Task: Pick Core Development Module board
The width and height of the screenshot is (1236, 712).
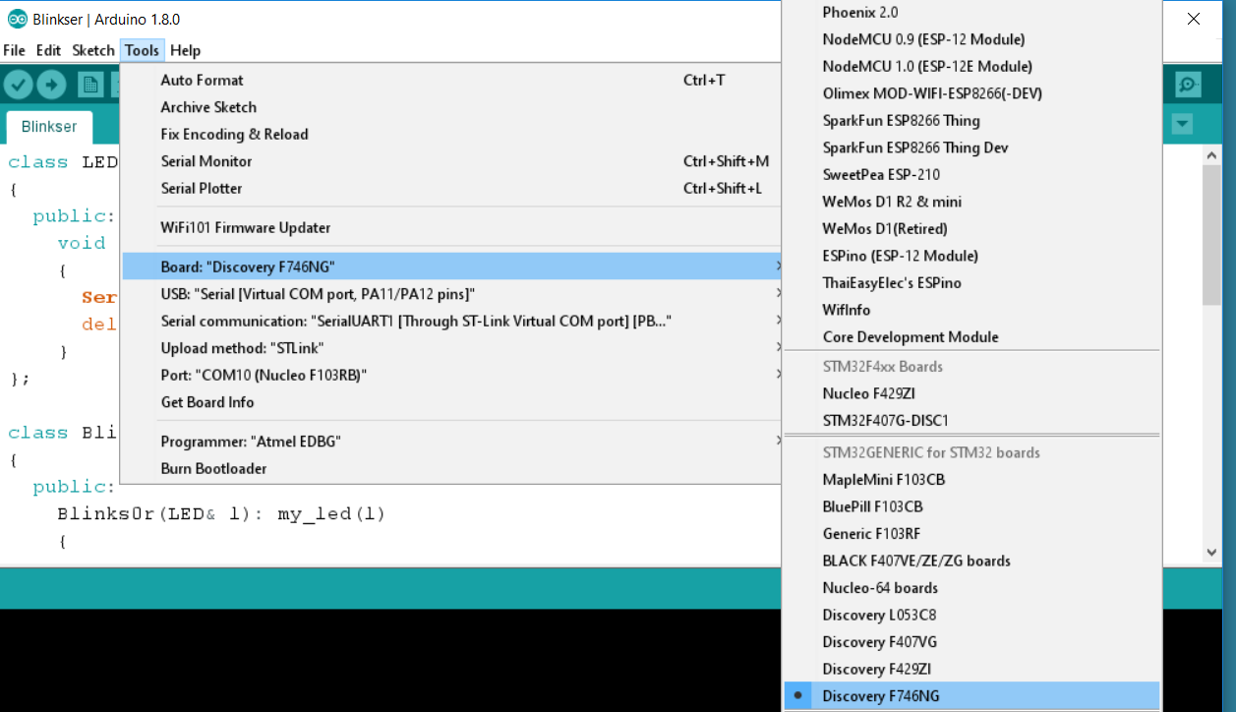Action: [x=971, y=336]
